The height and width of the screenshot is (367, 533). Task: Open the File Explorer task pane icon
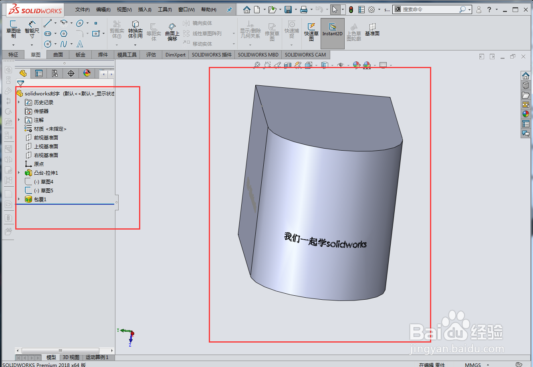point(526,95)
